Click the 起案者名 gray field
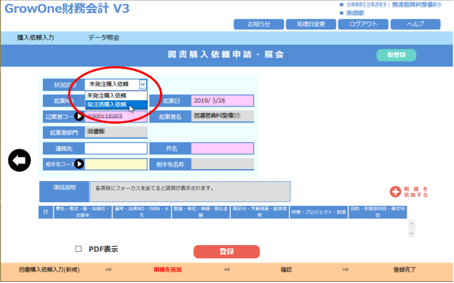This screenshot has width=454, height=283. click(223, 116)
